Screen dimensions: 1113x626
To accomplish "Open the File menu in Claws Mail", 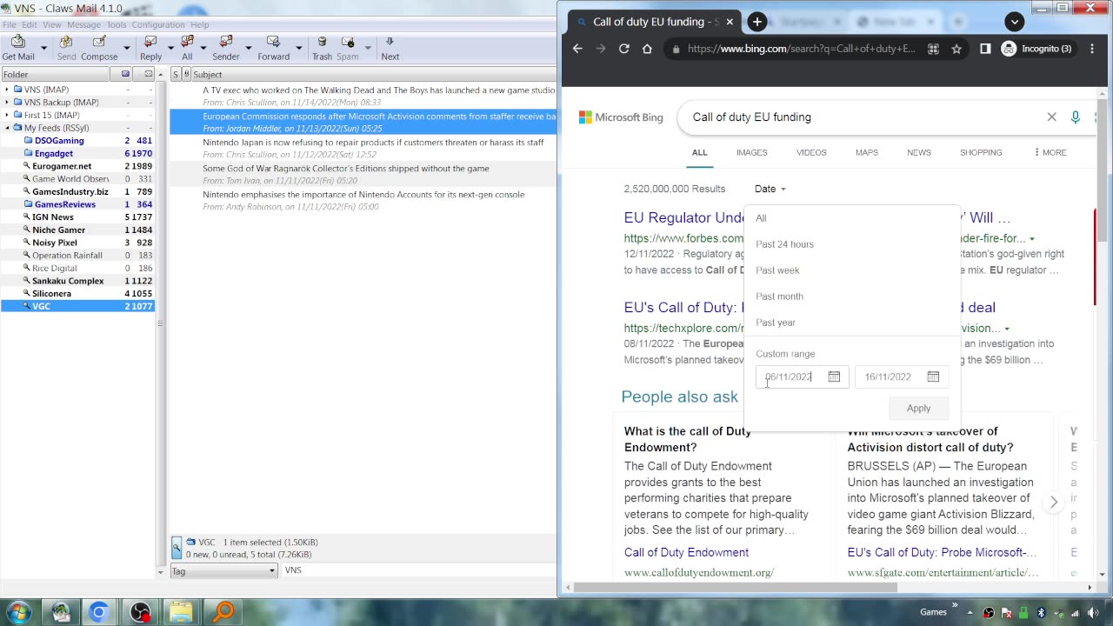I will tap(9, 24).
